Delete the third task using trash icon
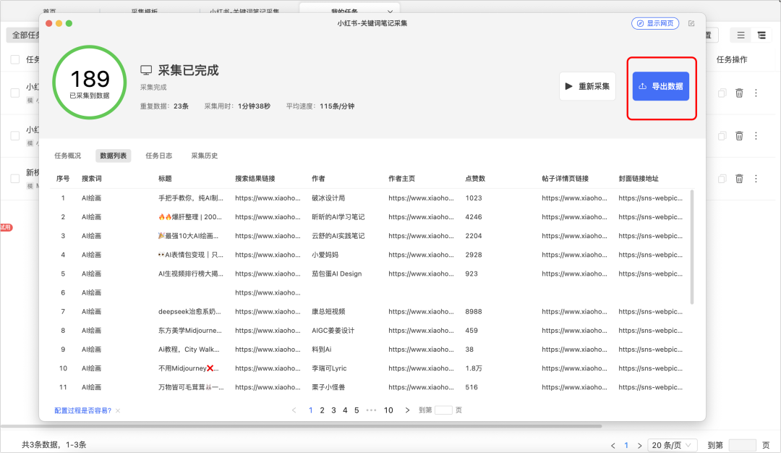This screenshot has width=781, height=453. 739,179
